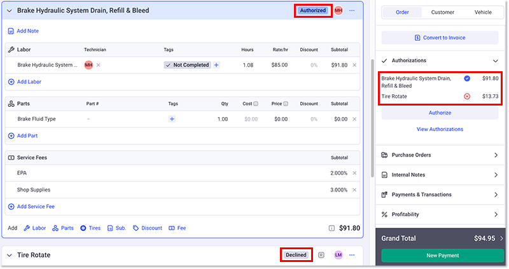Remove the Shop Supplies service fee
509x269 pixels.
coord(354,190)
